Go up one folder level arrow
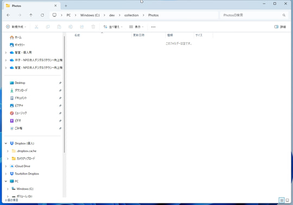293x205 pixels. 31,15
